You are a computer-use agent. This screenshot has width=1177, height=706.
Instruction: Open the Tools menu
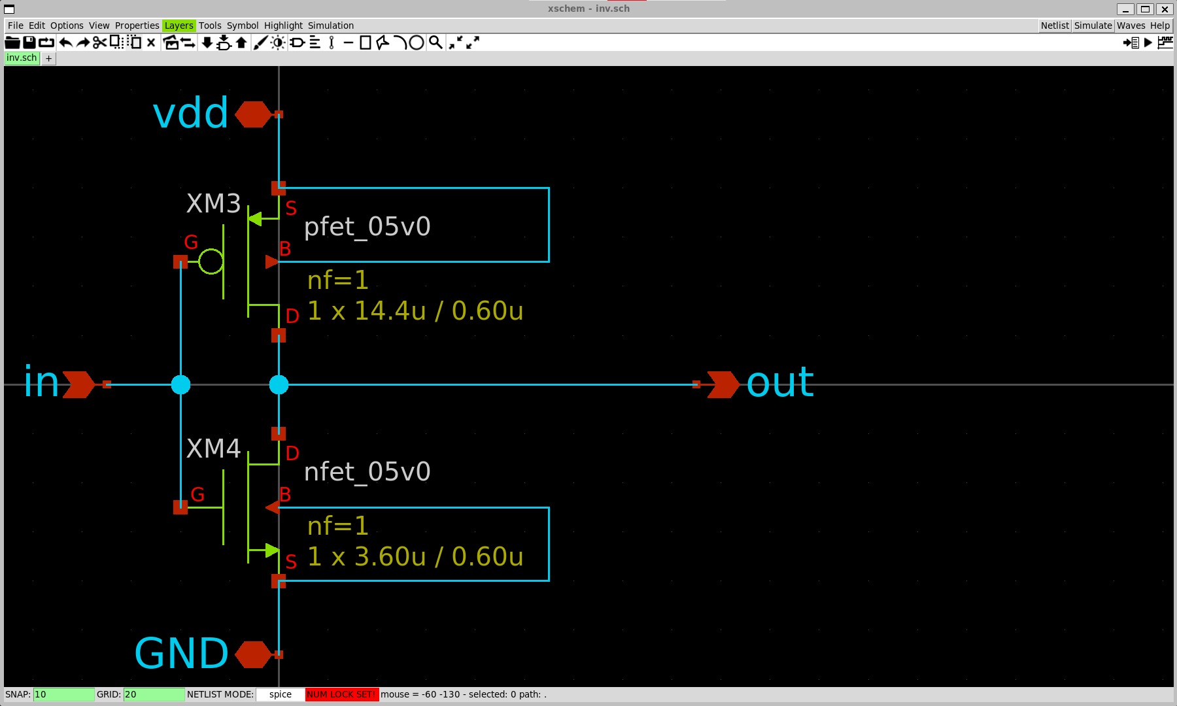click(x=210, y=25)
